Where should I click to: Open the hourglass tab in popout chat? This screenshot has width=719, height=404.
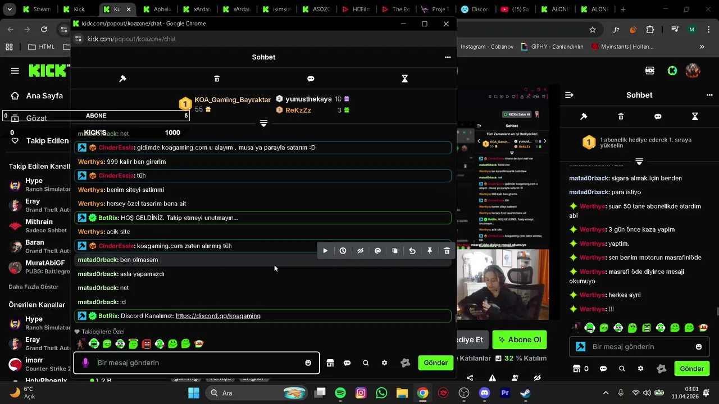pyautogui.click(x=404, y=79)
